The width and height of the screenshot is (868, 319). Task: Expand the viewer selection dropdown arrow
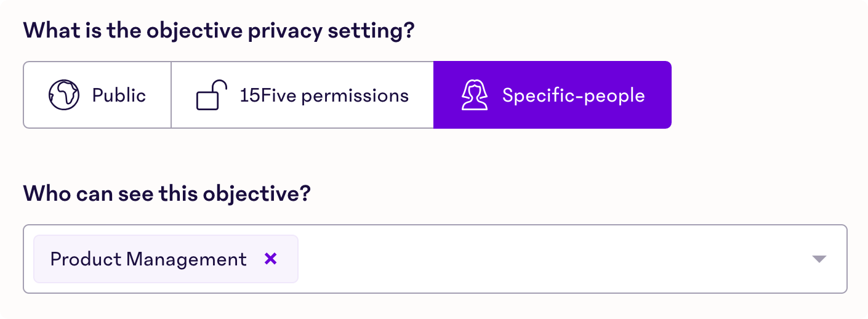pos(819,259)
